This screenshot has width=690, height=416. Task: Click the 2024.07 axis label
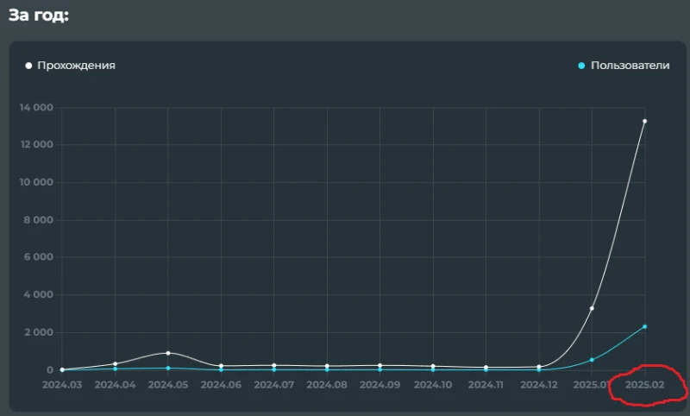coord(274,385)
